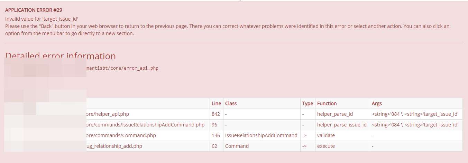Image resolution: width=468 pixels, height=163 pixels.
Task: Click line number 842 cell
Action: click(216, 114)
